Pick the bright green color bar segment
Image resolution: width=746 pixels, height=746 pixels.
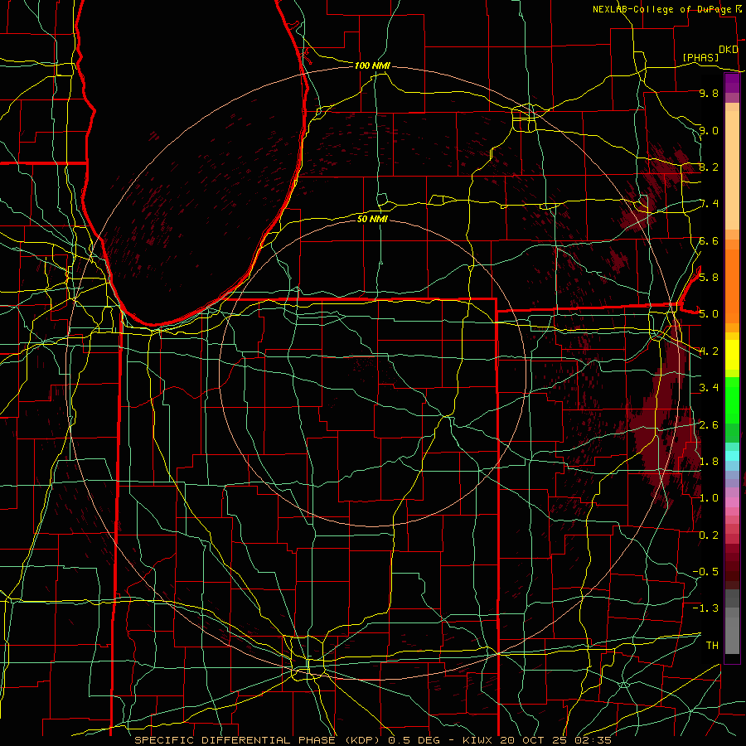pos(732,400)
